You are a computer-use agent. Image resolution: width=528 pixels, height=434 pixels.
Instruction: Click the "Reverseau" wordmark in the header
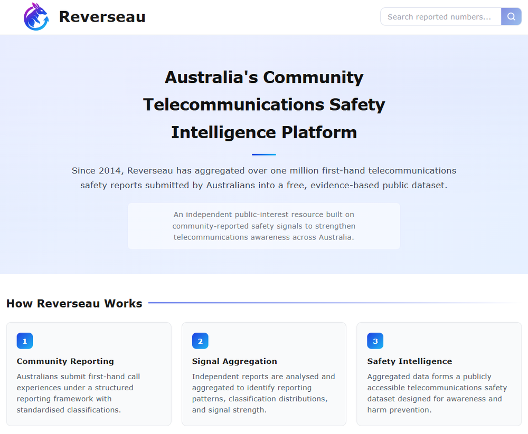(x=102, y=16)
